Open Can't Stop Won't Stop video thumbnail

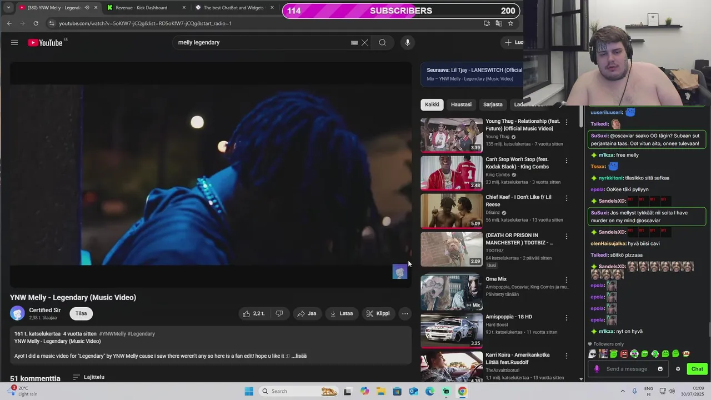(452, 173)
